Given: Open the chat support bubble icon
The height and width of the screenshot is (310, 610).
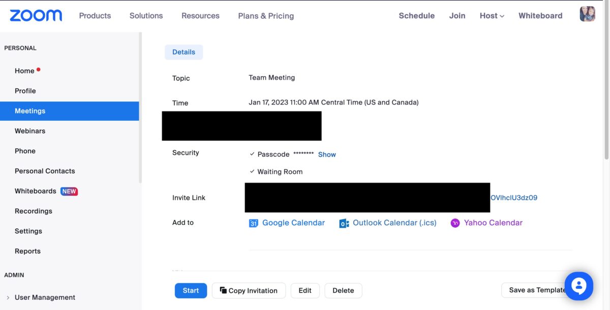Looking at the screenshot, I should pos(578,286).
